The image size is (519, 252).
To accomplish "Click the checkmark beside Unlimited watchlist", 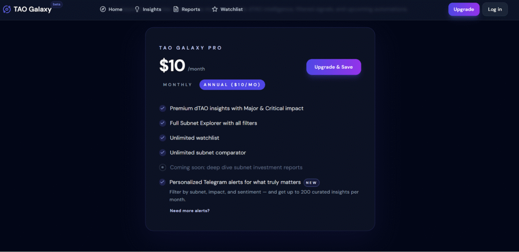I will pyautogui.click(x=163, y=138).
